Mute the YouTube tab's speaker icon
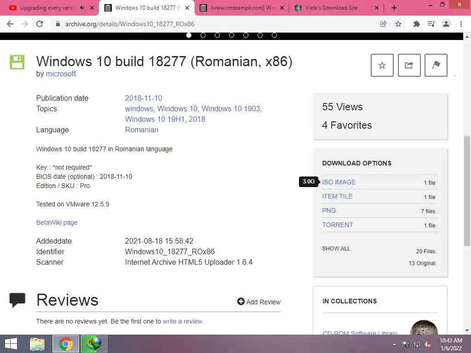The height and width of the screenshot is (353, 471). 82,8
